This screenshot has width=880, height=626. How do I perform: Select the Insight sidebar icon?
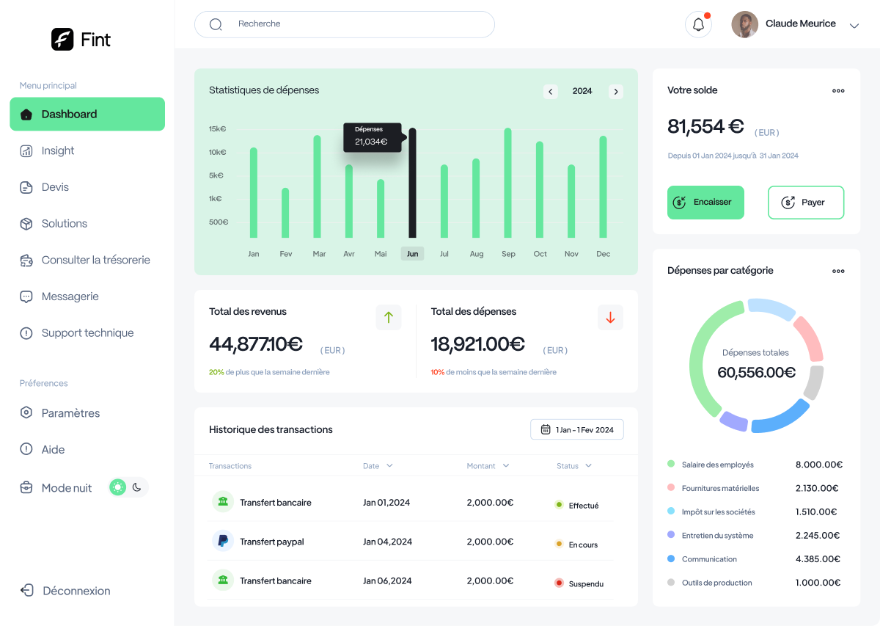(26, 150)
